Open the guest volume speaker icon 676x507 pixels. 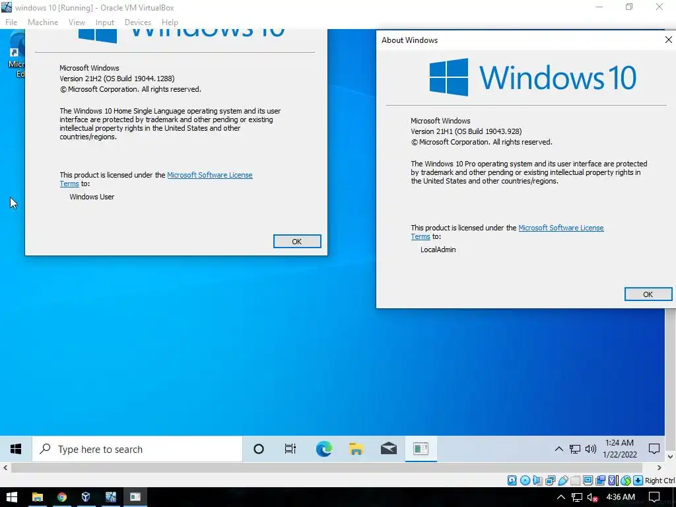(x=591, y=449)
